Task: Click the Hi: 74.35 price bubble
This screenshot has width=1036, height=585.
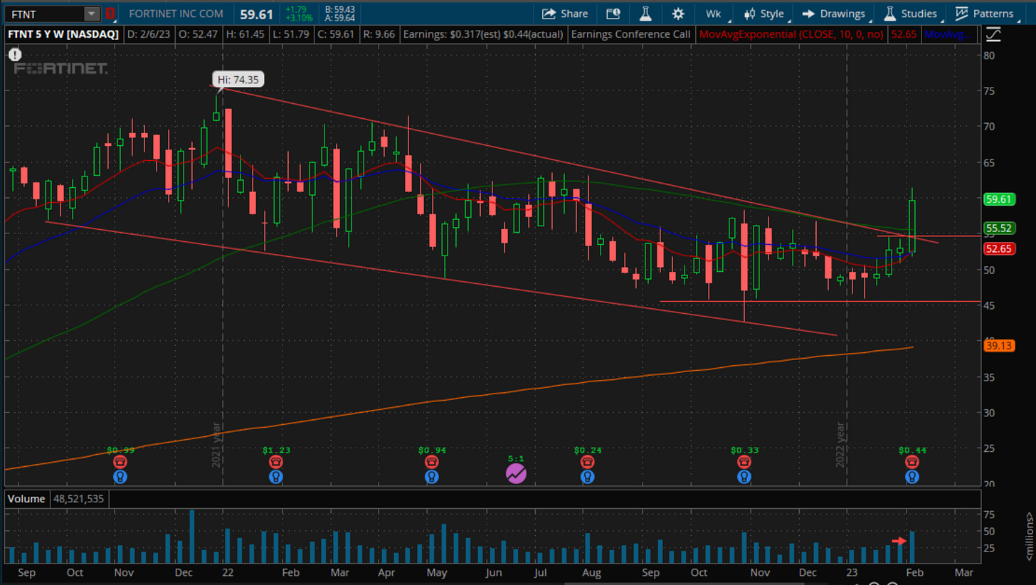Action: tap(238, 80)
